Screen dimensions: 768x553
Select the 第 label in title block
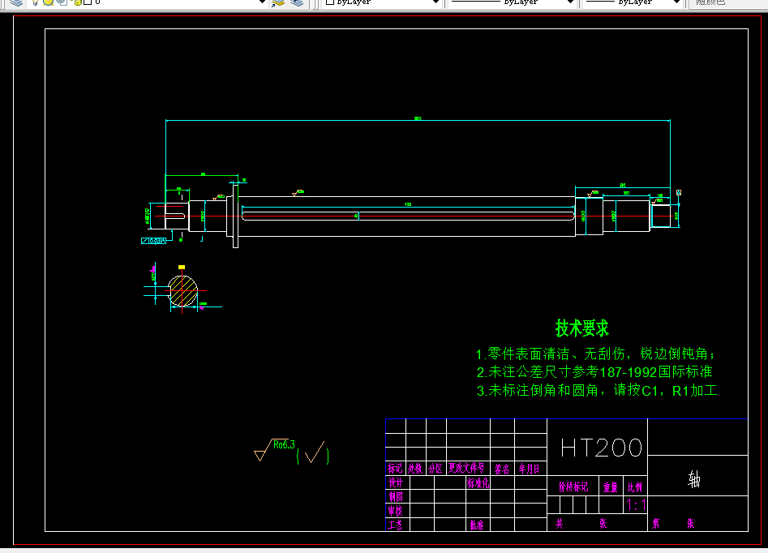pos(656,524)
